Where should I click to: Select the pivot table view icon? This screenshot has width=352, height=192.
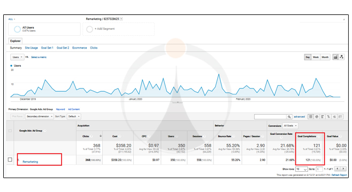pos(340,117)
